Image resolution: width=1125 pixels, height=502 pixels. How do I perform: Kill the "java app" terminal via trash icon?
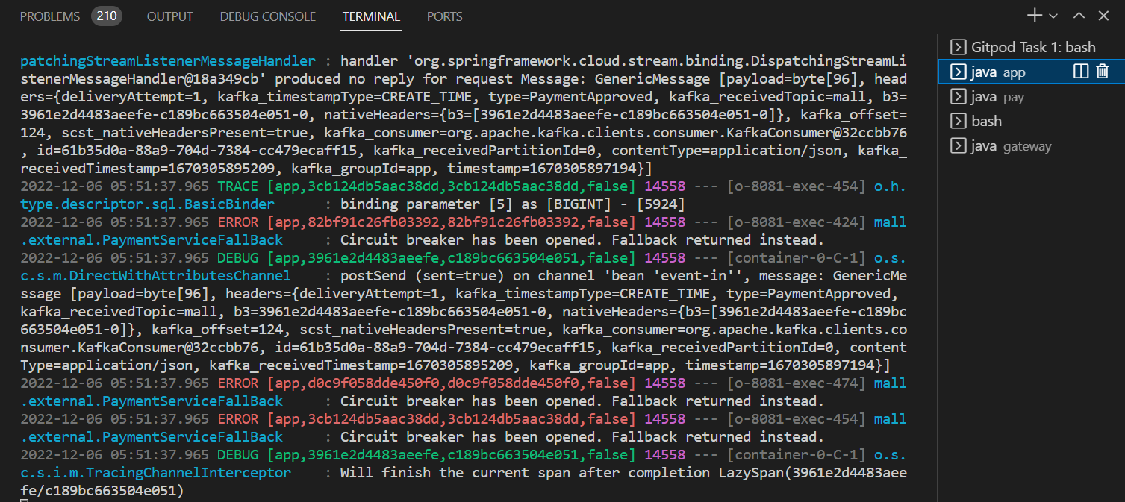(1101, 72)
